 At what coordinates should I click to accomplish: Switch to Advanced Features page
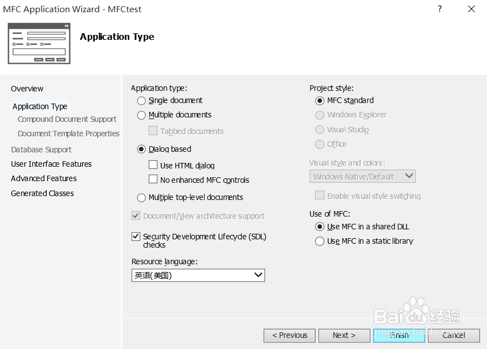44,178
